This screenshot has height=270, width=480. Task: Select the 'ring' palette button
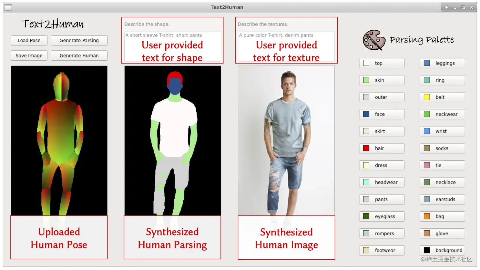click(442, 80)
